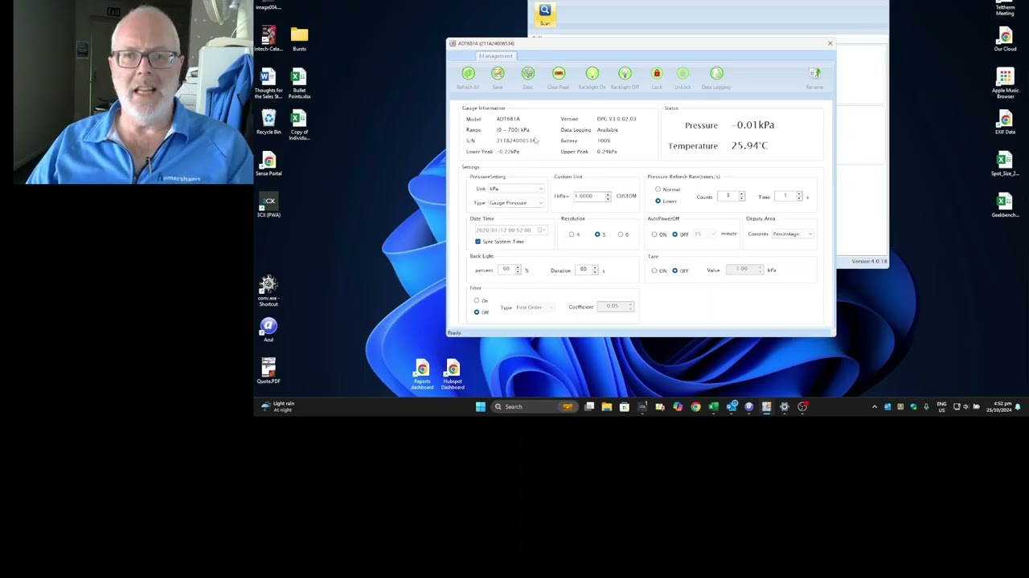Open Data Logging from the toolbar
The width and height of the screenshot is (1029, 578).
click(x=716, y=74)
